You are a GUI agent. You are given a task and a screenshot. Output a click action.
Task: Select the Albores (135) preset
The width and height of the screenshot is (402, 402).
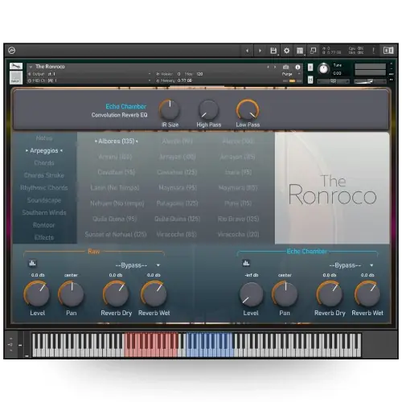pyautogui.click(x=117, y=142)
